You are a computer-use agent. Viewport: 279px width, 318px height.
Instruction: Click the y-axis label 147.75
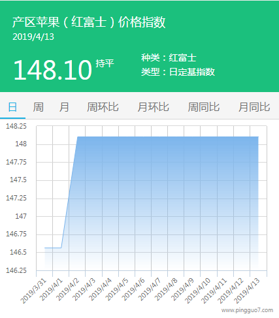16,162
